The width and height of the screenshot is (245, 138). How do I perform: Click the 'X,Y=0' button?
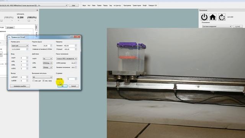[x=238, y=26]
